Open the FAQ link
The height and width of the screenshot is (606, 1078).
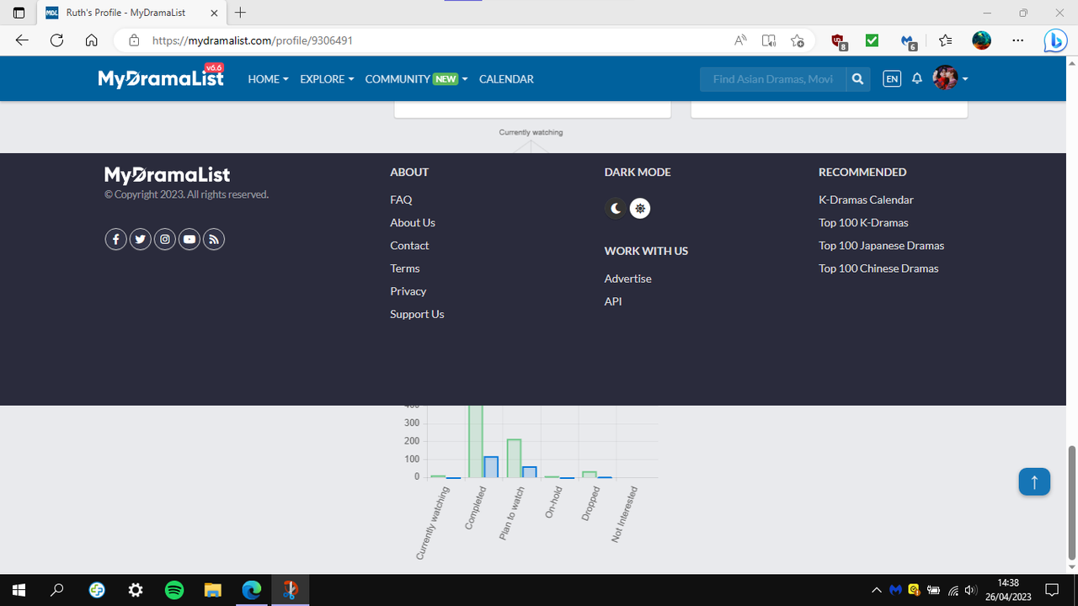pyautogui.click(x=401, y=199)
